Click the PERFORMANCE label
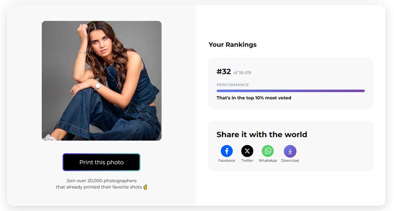Image resolution: width=394 pixels, height=211 pixels. click(232, 85)
